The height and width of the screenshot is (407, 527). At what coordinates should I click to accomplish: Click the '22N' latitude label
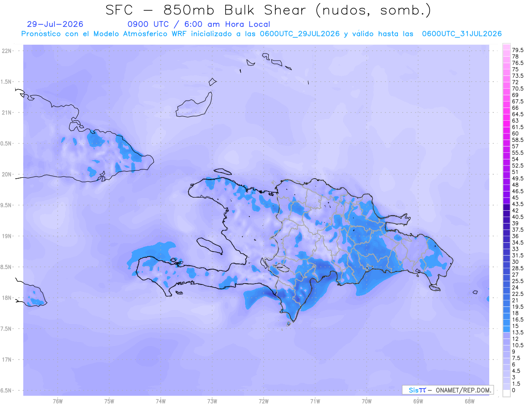(x=7, y=51)
